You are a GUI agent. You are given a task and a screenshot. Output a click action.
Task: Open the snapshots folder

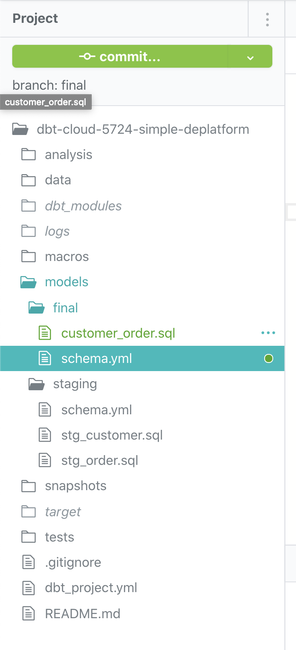75,486
